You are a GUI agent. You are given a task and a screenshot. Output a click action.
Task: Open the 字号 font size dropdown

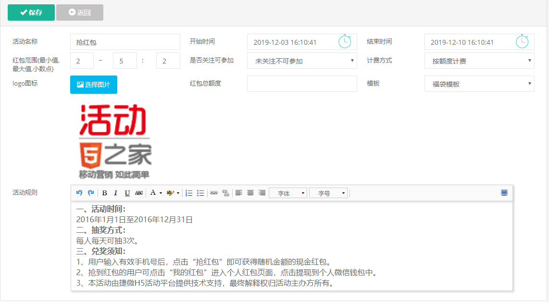(328, 193)
